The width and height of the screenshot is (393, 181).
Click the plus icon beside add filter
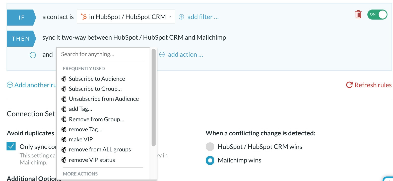pyautogui.click(x=181, y=17)
